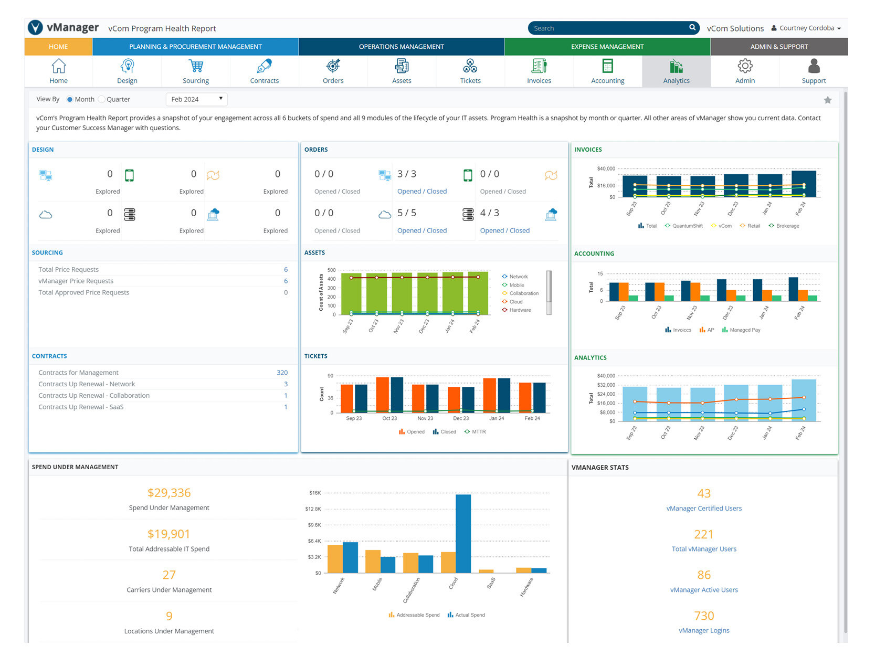
Task: Favorite this report with the star icon
Action: click(827, 100)
